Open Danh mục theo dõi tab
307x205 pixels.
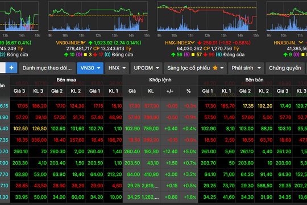click(47, 68)
